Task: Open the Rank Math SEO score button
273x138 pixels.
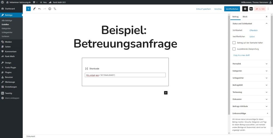Action: (x=260, y=9)
